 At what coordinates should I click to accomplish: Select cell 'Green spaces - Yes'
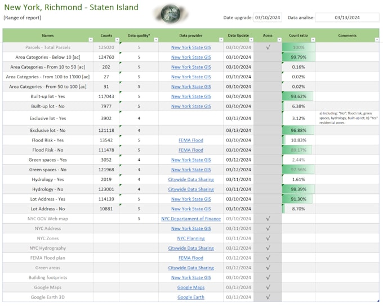click(x=48, y=160)
